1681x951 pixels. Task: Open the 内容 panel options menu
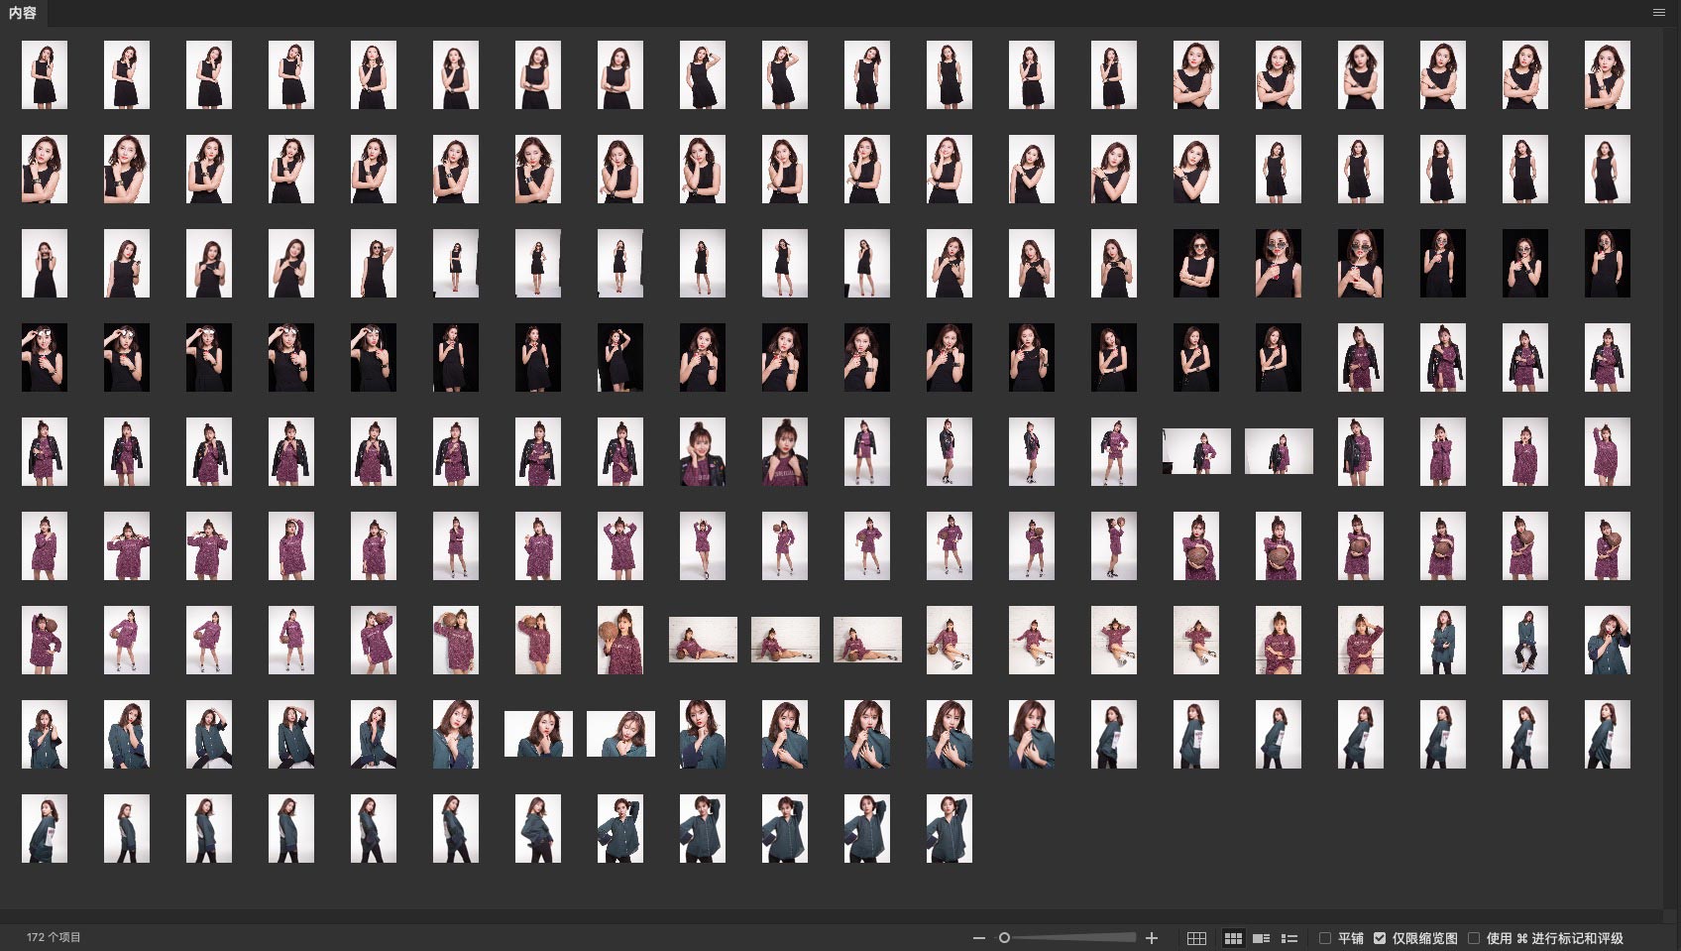click(1658, 13)
